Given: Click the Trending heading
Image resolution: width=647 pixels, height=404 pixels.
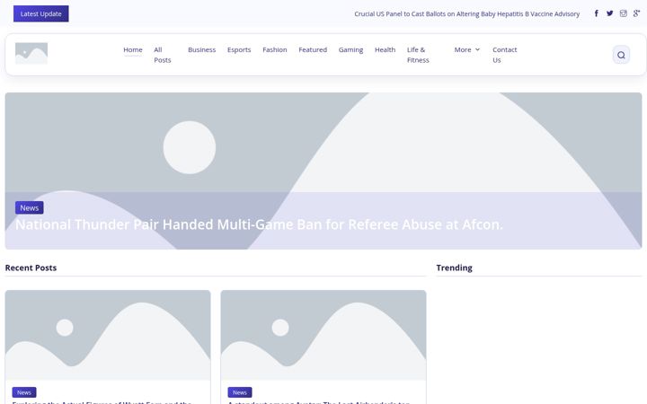Looking at the screenshot, I should click(x=455, y=268).
